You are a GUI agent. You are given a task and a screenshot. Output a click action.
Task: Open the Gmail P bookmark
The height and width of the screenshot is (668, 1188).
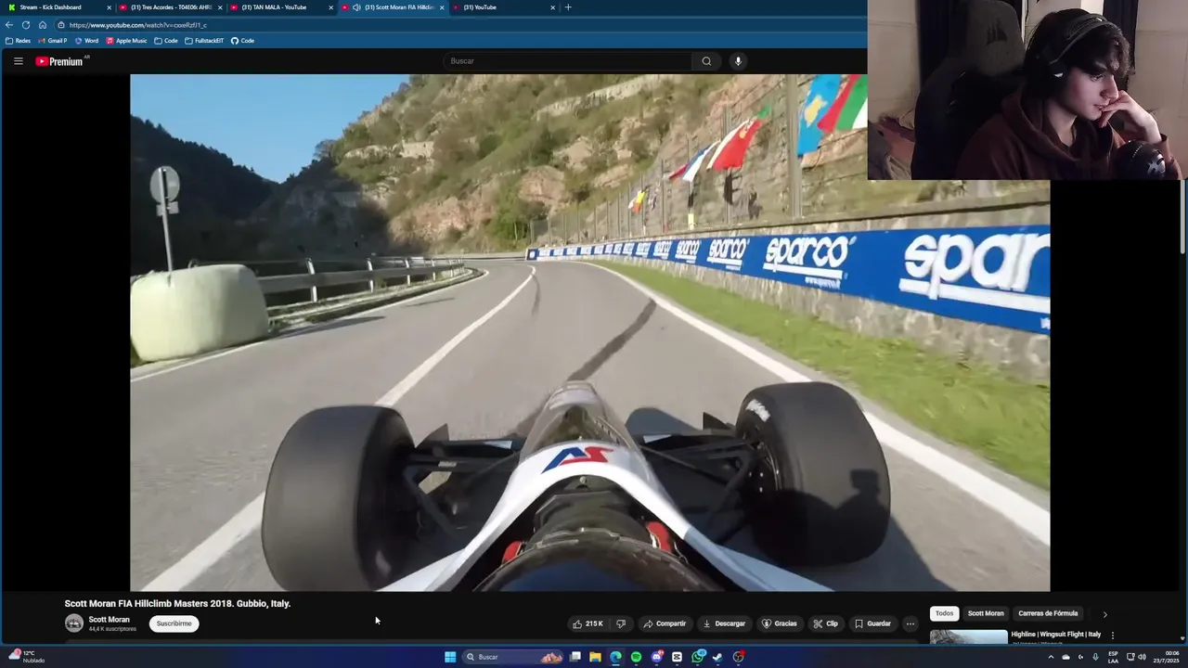click(53, 41)
